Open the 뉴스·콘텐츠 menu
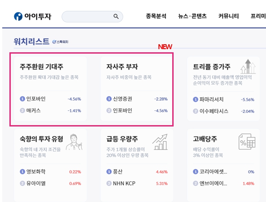266x202 pixels. 192,16
